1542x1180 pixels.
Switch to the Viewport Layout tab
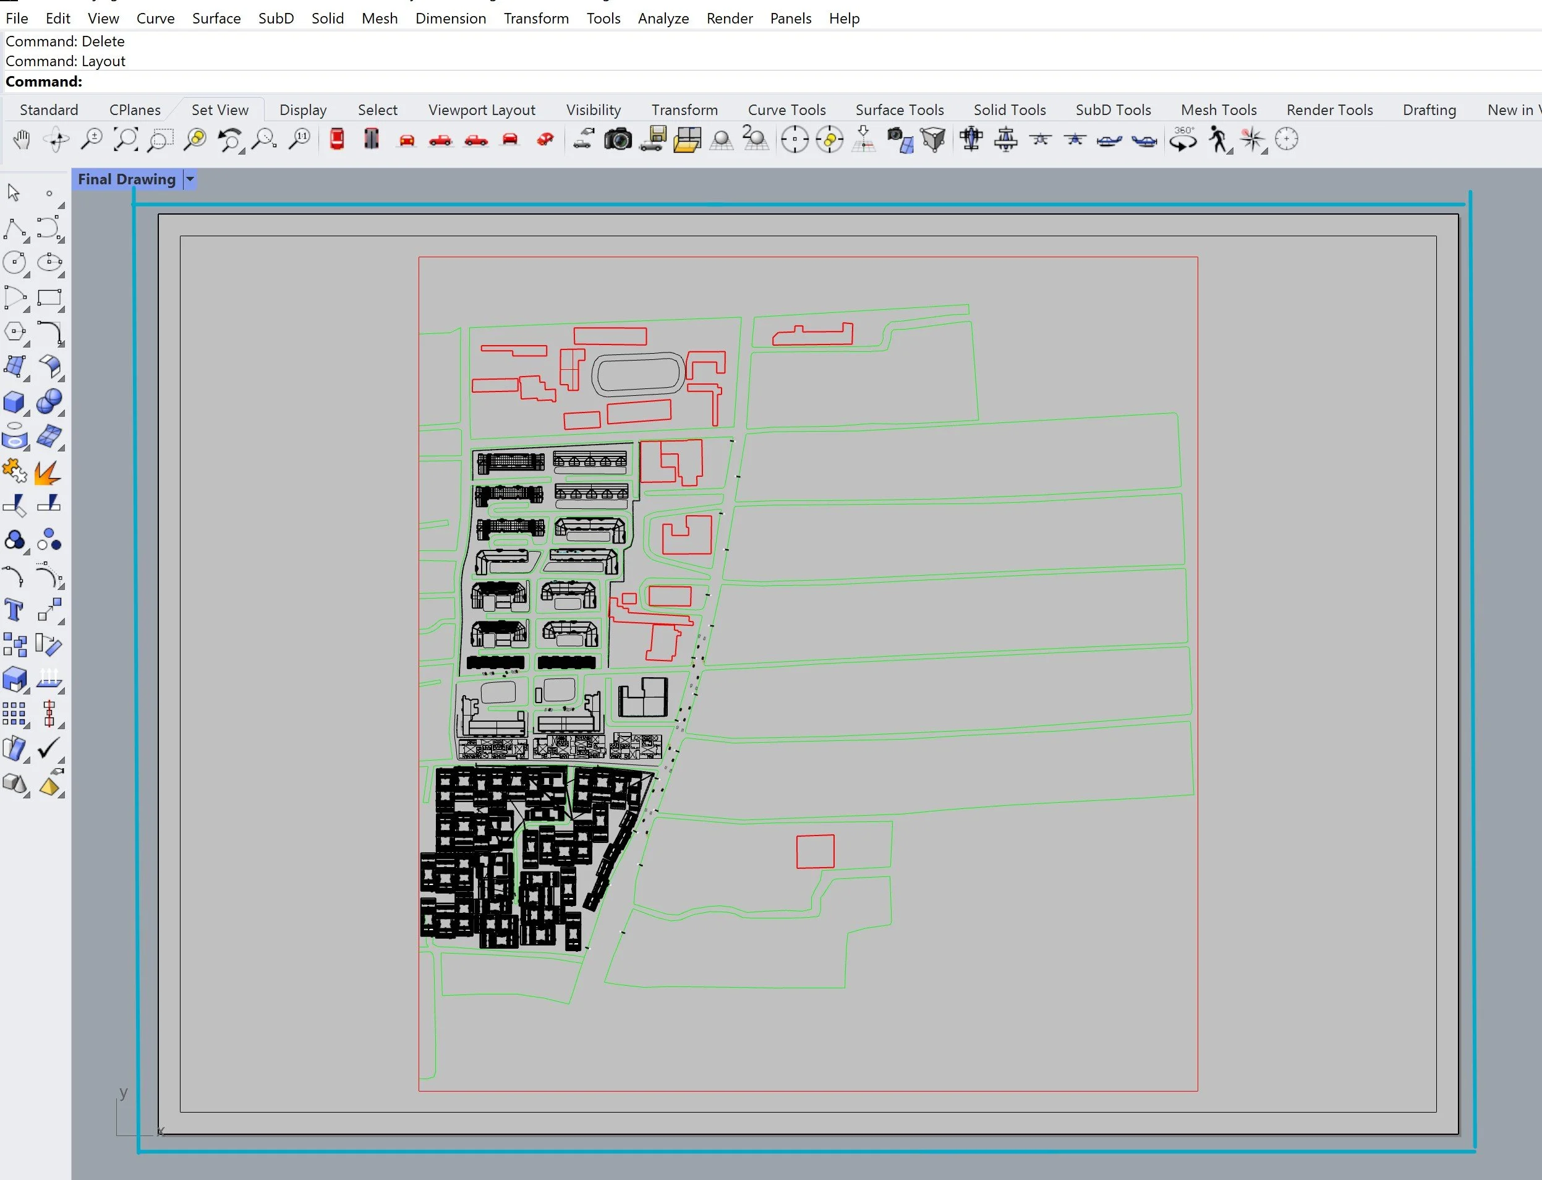pyautogui.click(x=482, y=110)
